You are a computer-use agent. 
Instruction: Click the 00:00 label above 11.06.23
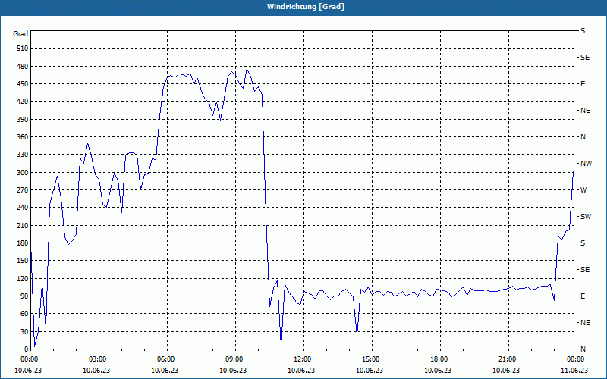click(577, 359)
